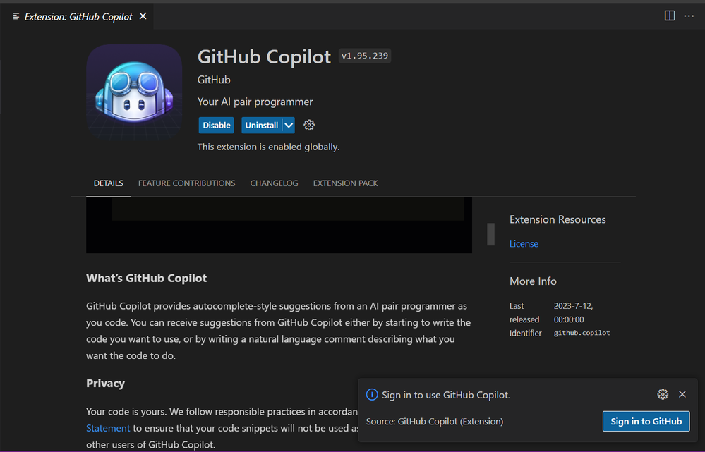Uninstall the GitHub Copilot extension
The width and height of the screenshot is (705, 452).
262,126
